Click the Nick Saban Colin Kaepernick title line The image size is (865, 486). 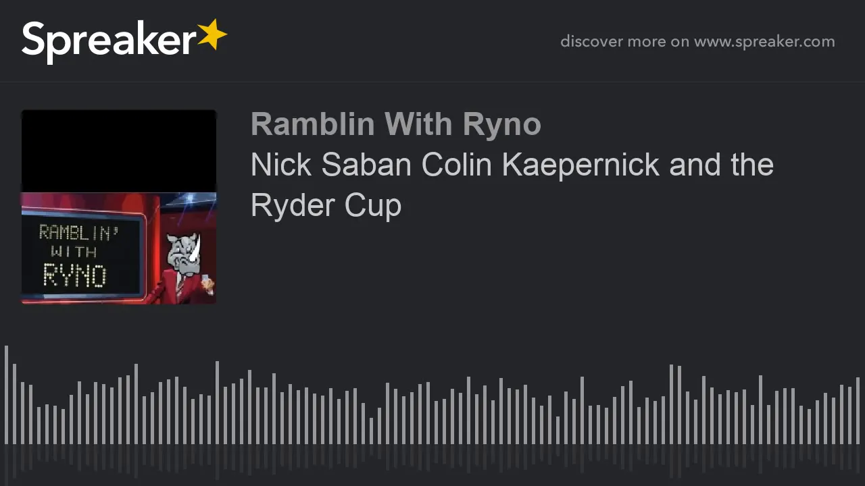click(x=512, y=165)
